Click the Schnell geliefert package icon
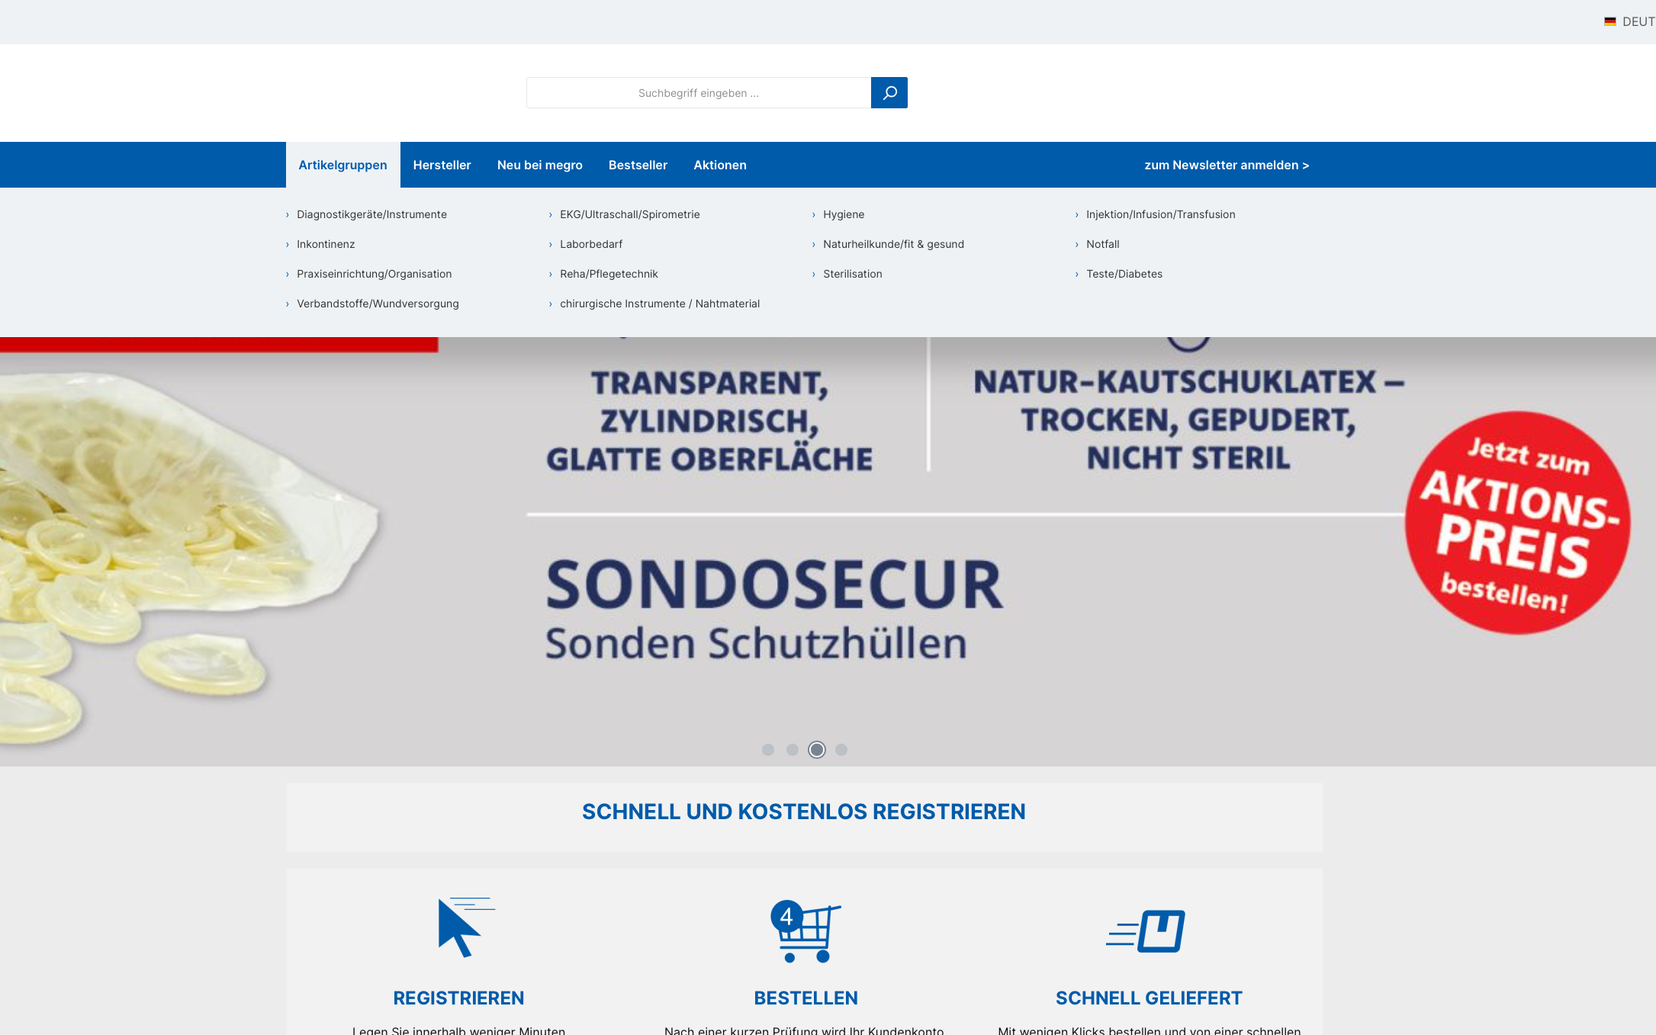Viewport: 1656px width, 1035px height. pyautogui.click(x=1146, y=931)
